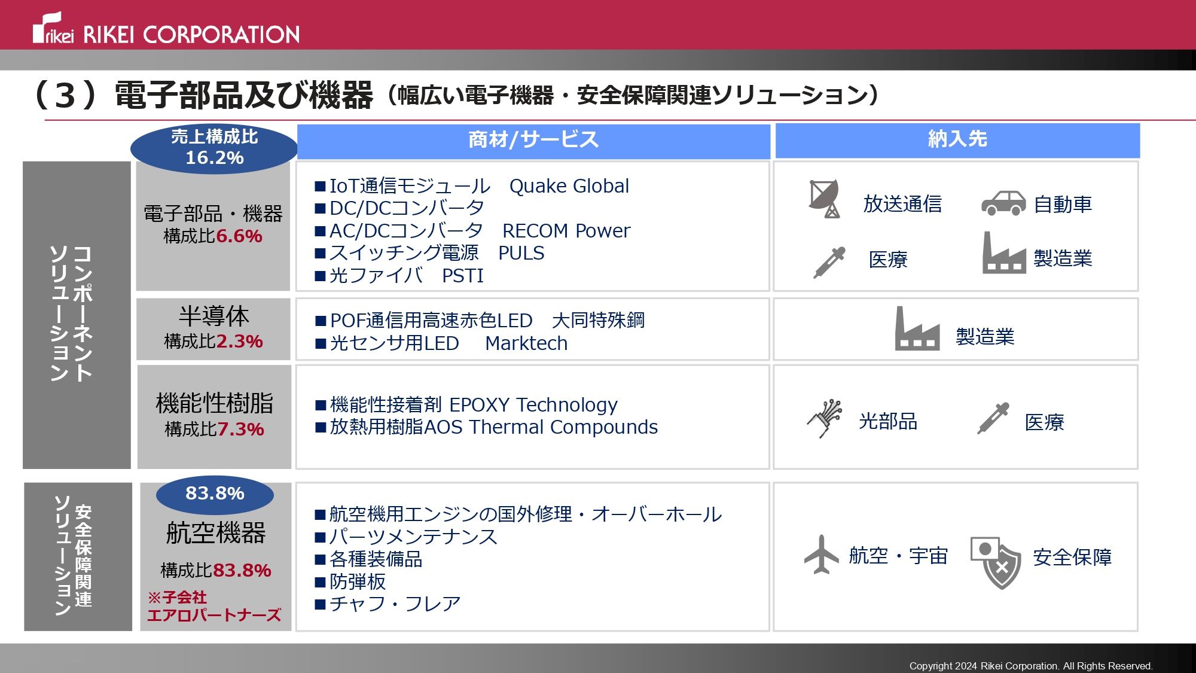
Task: Click the car icon beside 自動車
Action: tap(1003, 203)
